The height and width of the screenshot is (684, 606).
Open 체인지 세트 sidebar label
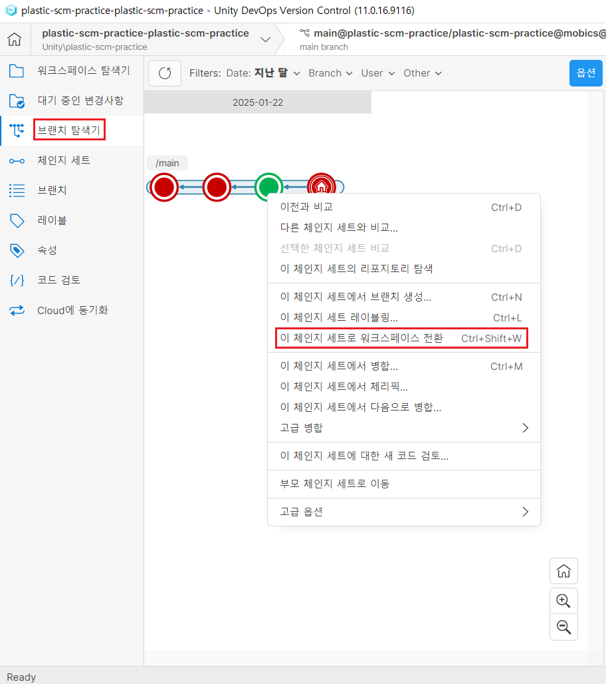click(64, 160)
